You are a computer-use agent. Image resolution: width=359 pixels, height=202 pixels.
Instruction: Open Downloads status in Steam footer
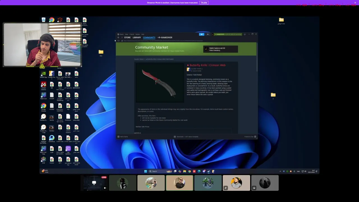click(186, 137)
